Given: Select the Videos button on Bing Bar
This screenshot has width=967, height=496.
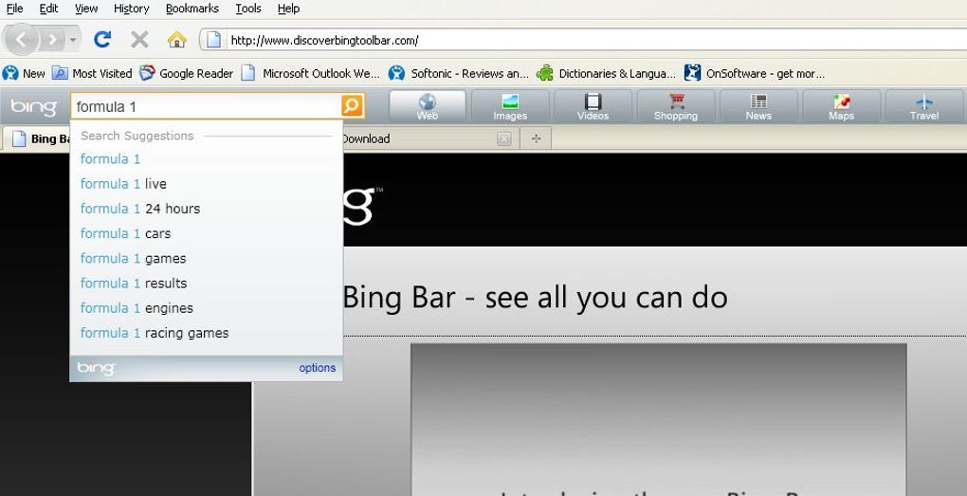Looking at the screenshot, I should (593, 106).
